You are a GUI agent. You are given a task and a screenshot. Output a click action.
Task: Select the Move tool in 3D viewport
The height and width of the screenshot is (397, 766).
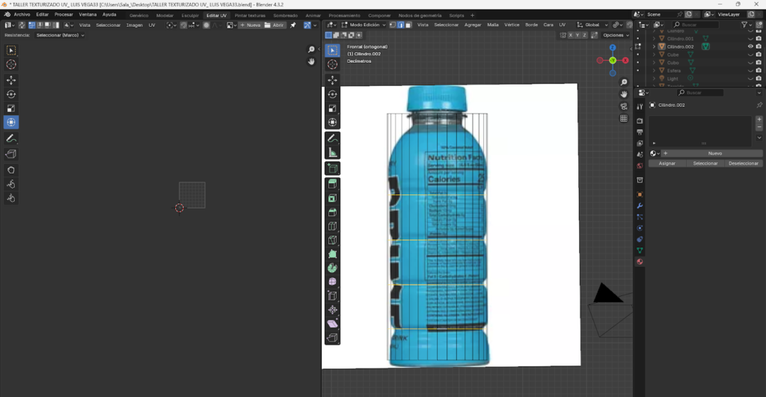(x=332, y=80)
